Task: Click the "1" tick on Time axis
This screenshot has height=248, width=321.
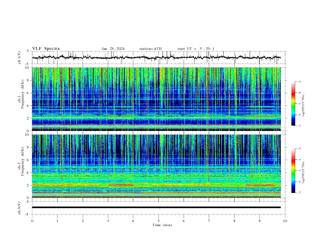Action: 57,221
